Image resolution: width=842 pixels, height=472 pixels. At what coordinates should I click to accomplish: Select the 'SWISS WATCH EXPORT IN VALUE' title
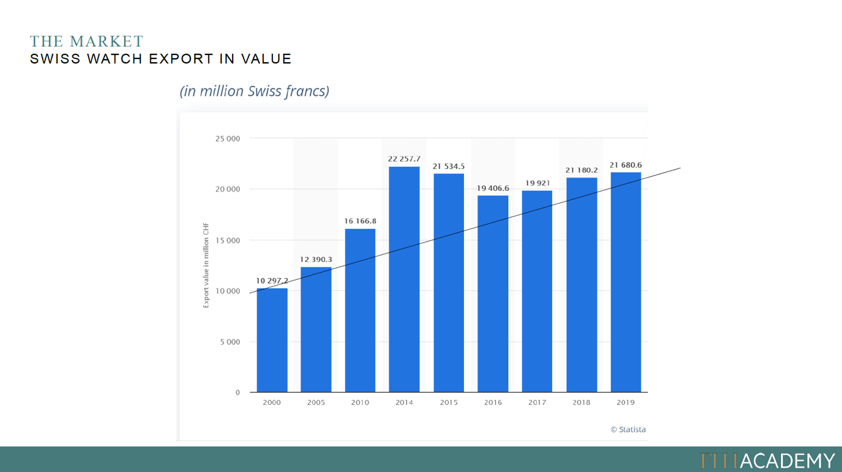pos(161,59)
